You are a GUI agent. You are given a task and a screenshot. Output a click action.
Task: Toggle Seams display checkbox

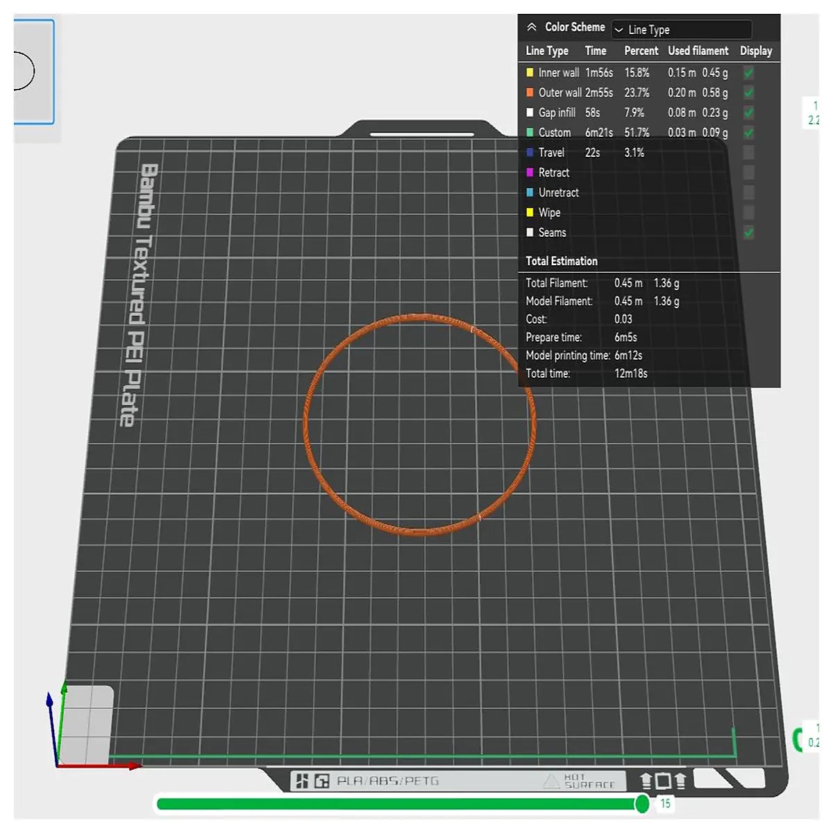point(749,233)
